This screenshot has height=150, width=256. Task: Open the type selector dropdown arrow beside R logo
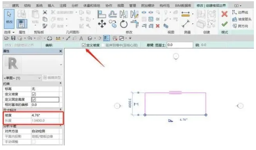click(x=61, y=65)
